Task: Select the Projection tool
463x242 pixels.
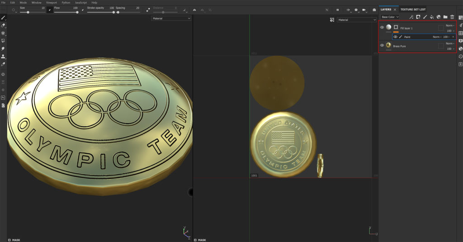Action: point(3,33)
